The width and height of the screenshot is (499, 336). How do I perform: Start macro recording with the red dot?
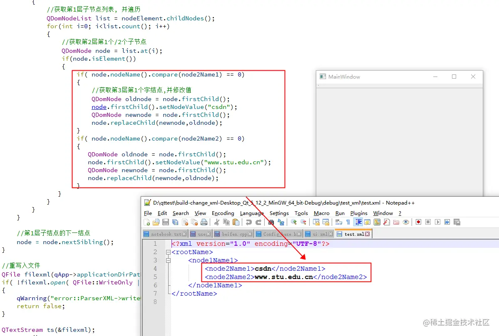click(x=419, y=222)
